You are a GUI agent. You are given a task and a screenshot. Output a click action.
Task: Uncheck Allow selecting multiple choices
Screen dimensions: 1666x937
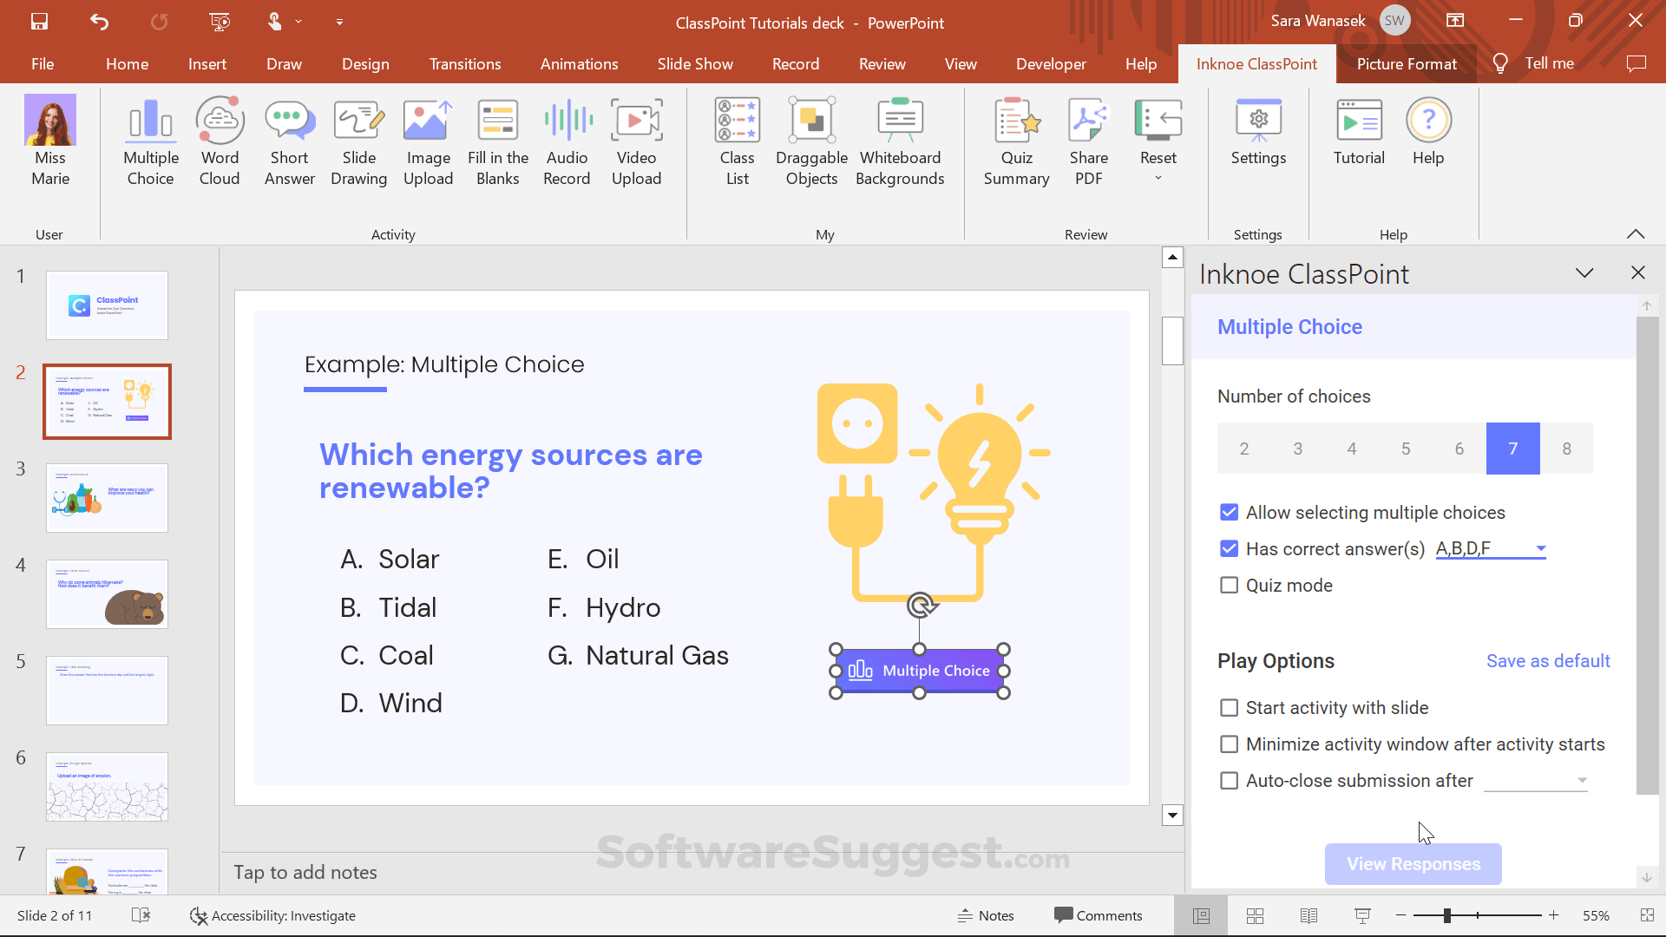1228,512
